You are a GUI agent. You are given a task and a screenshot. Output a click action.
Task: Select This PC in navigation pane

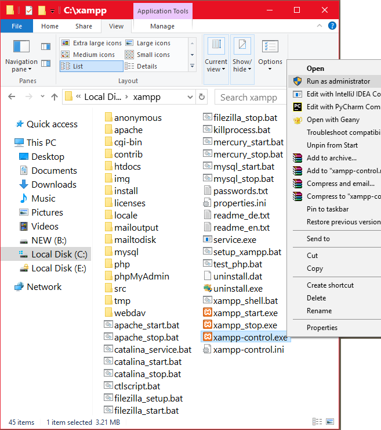[41, 142]
